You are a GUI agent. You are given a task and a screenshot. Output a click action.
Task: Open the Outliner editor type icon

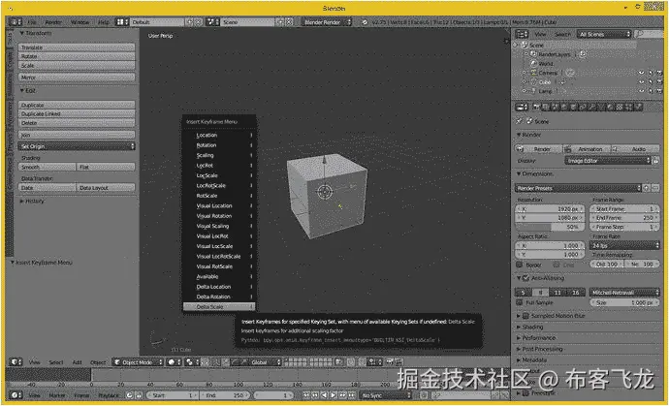(x=522, y=34)
